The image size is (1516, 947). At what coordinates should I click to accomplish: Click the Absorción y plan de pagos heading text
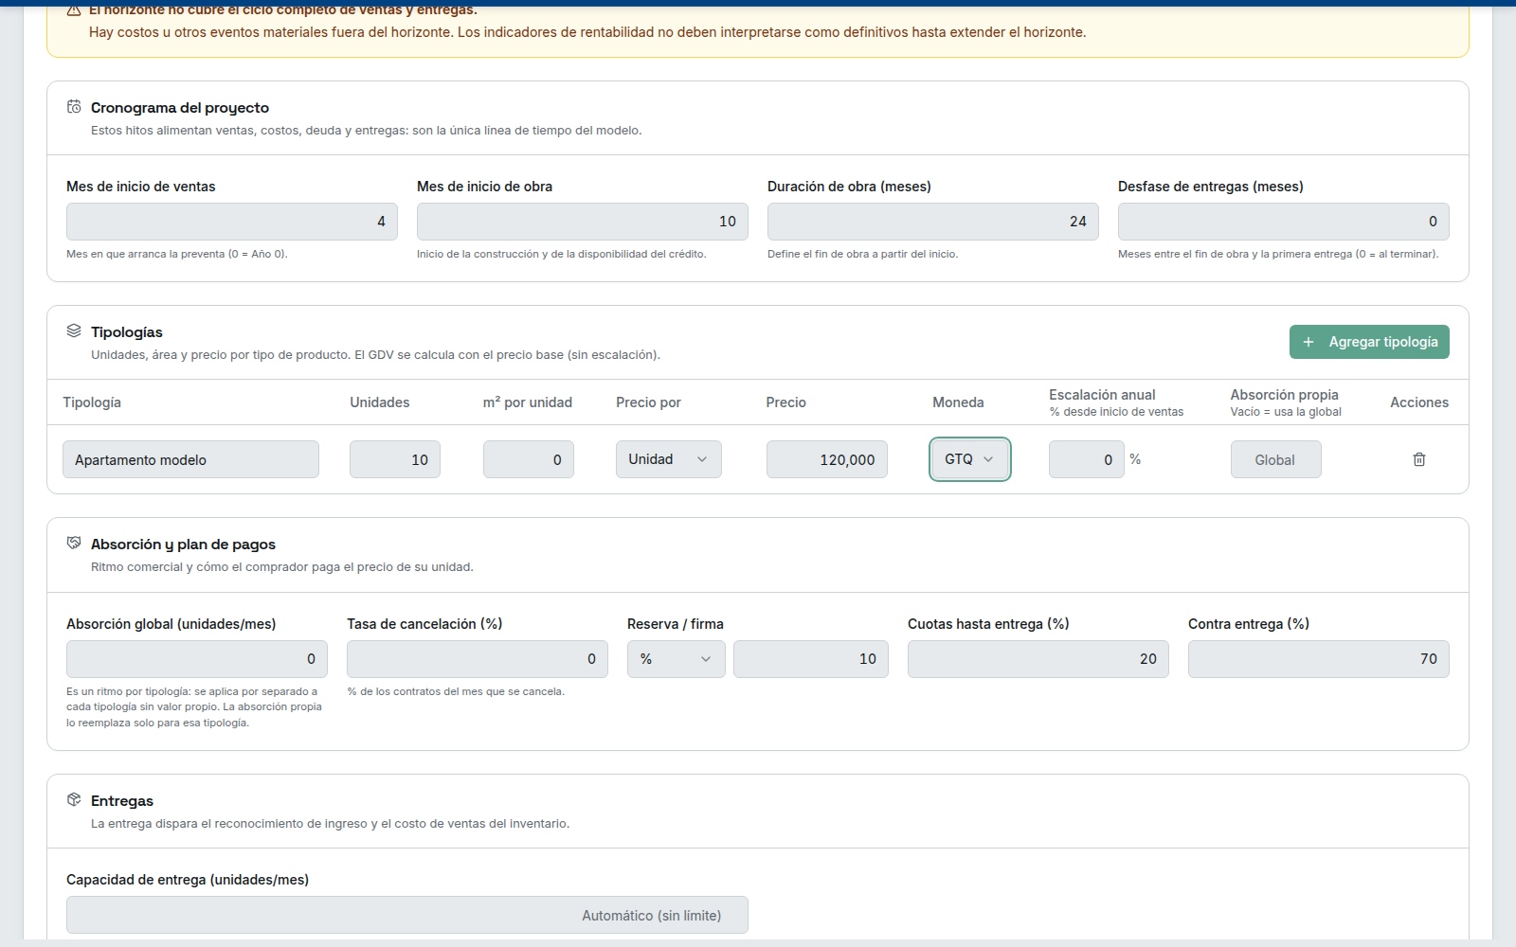[183, 545]
